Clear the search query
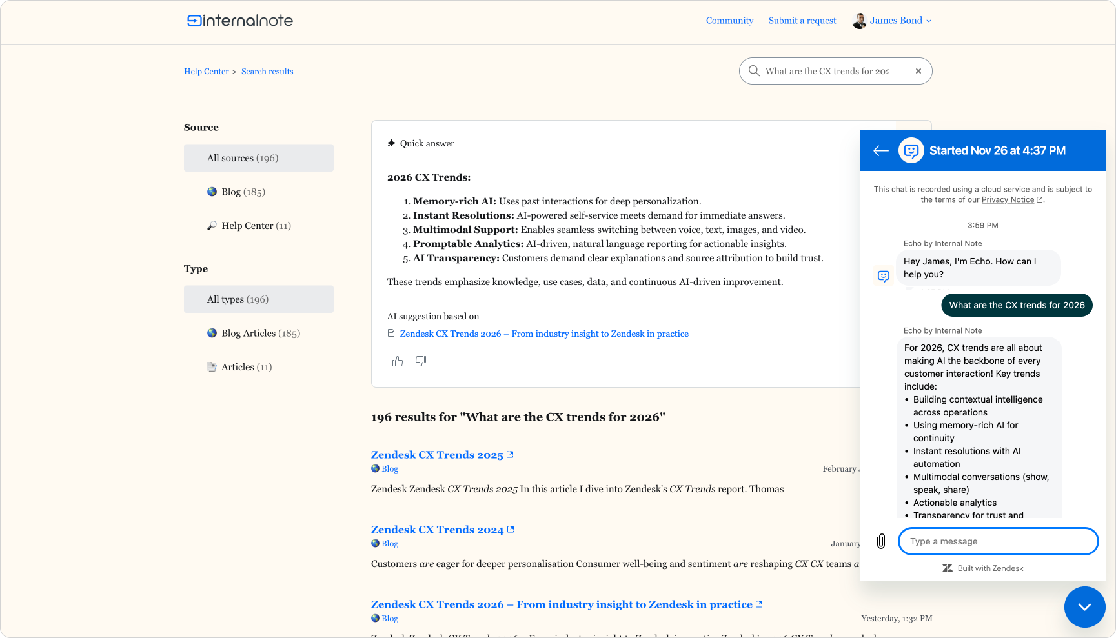Image resolution: width=1116 pixels, height=638 pixels. 918,71
